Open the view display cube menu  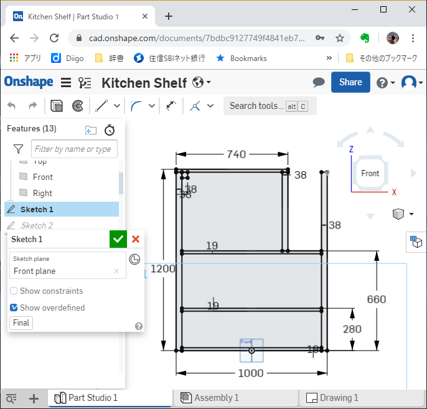pos(398,214)
